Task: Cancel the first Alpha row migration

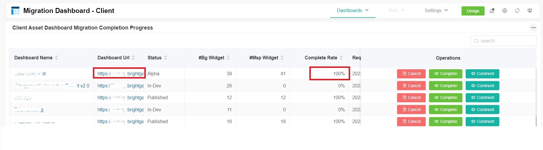Action: tap(411, 74)
